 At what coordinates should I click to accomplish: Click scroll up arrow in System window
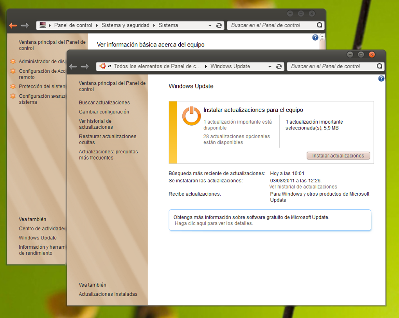tap(322, 37)
